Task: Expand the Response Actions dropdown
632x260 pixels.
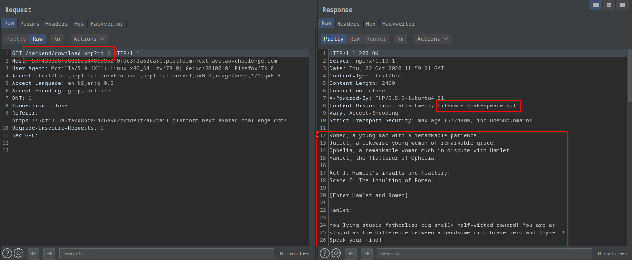Action: point(433,39)
